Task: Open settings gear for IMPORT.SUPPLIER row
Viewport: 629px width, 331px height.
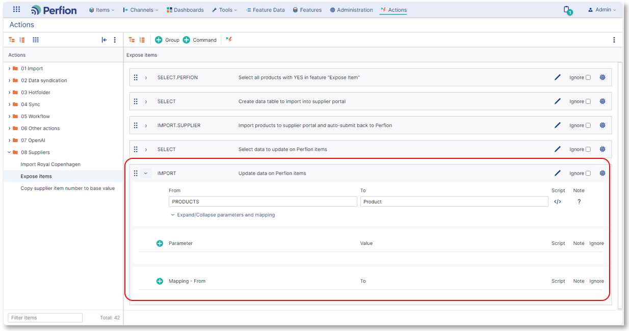Action: (x=602, y=125)
